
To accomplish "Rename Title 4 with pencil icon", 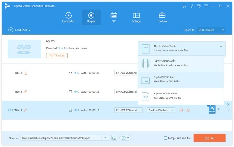I will pos(25,73).
